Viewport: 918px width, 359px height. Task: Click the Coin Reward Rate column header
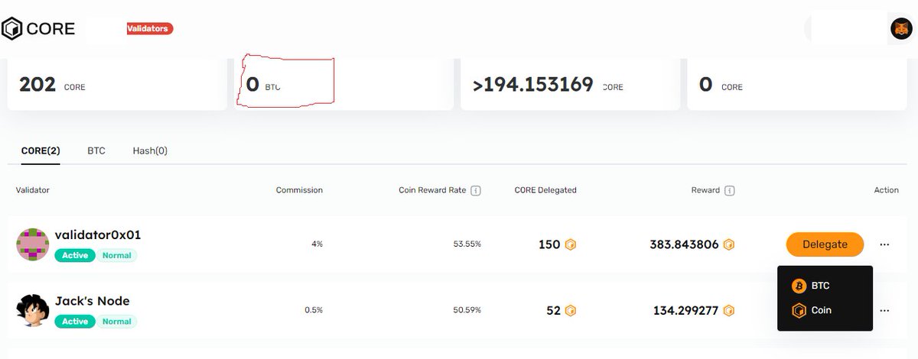pyautogui.click(x=432, y=190)
